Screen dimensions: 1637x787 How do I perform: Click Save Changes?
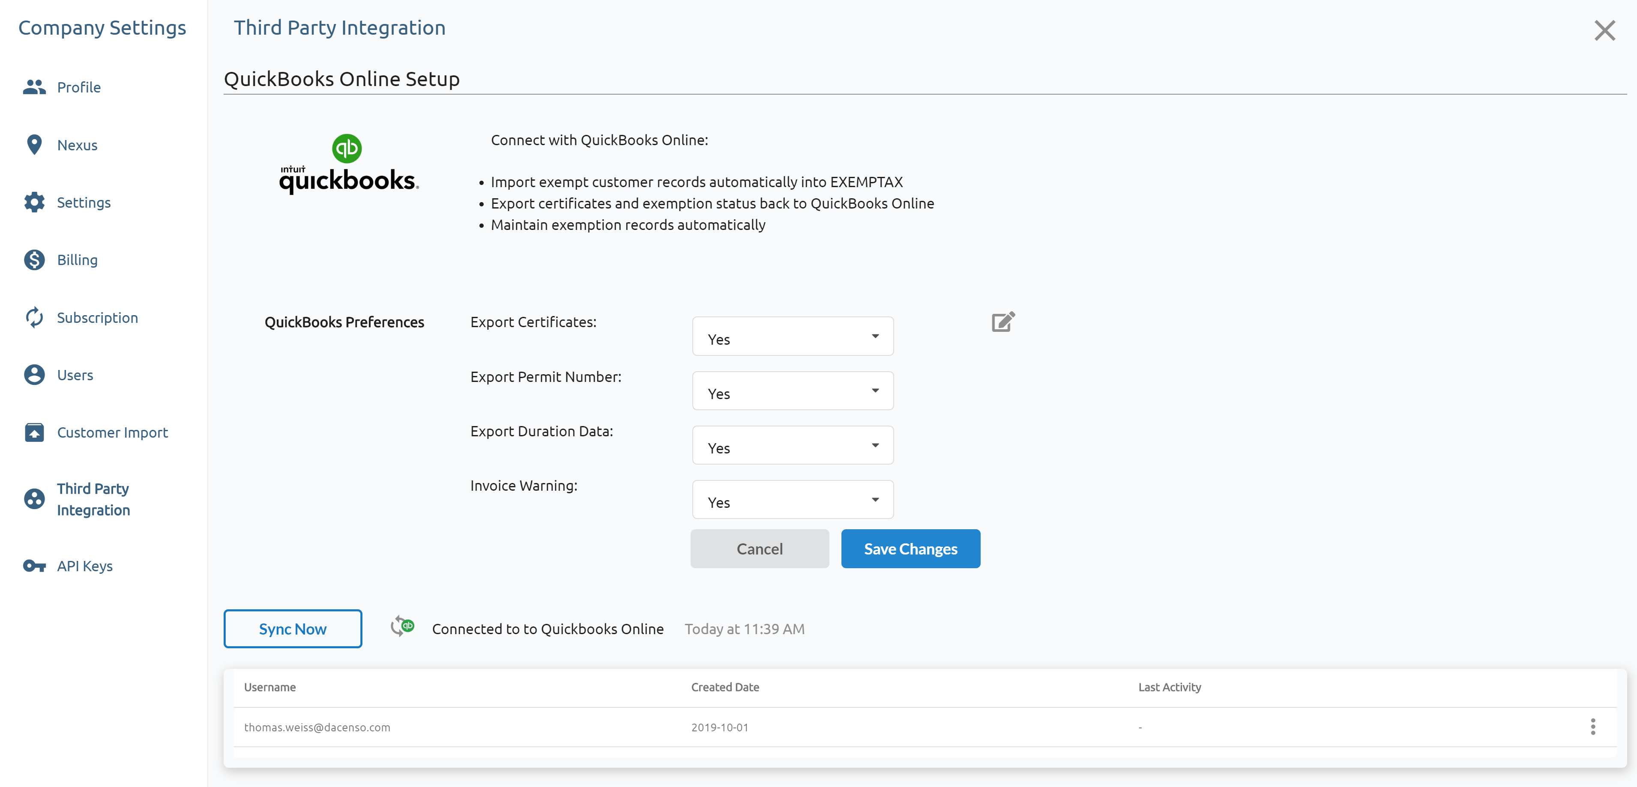tap(910, 548)
